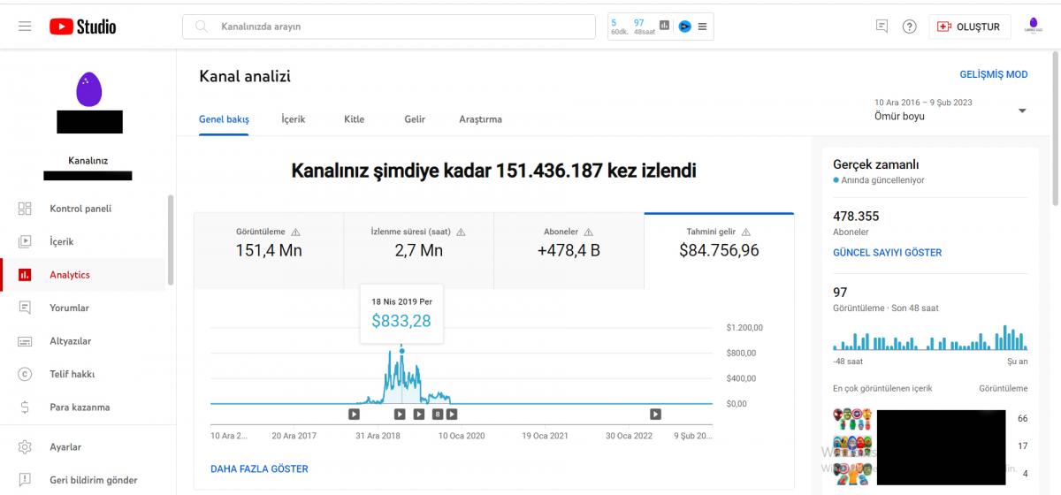Open the top content thumbnail with 17 views
1061x495 pixels.
[853, 445]
